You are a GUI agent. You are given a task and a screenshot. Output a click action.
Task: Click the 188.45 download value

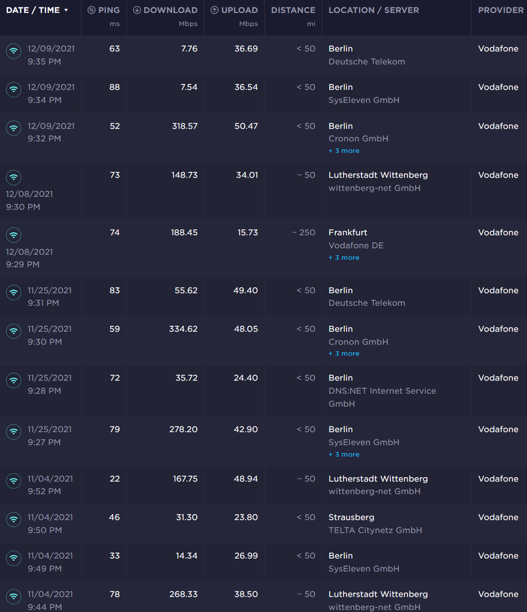click(x=184, y=233)
